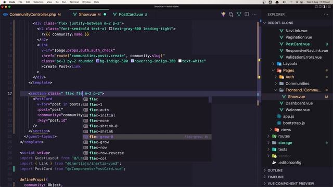333x187 pixels.
Task: Click line number 17 in gutter
Action: [10, 94]
